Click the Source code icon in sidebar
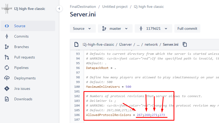This screenshot has width=219, height=123. point(7,26)
